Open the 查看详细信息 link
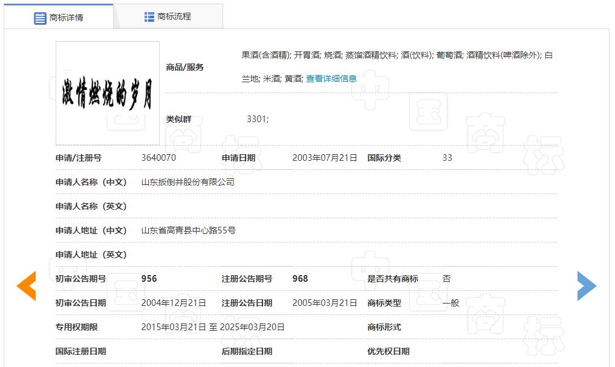The width and height of the screenshot is (615, 367). 331,79
